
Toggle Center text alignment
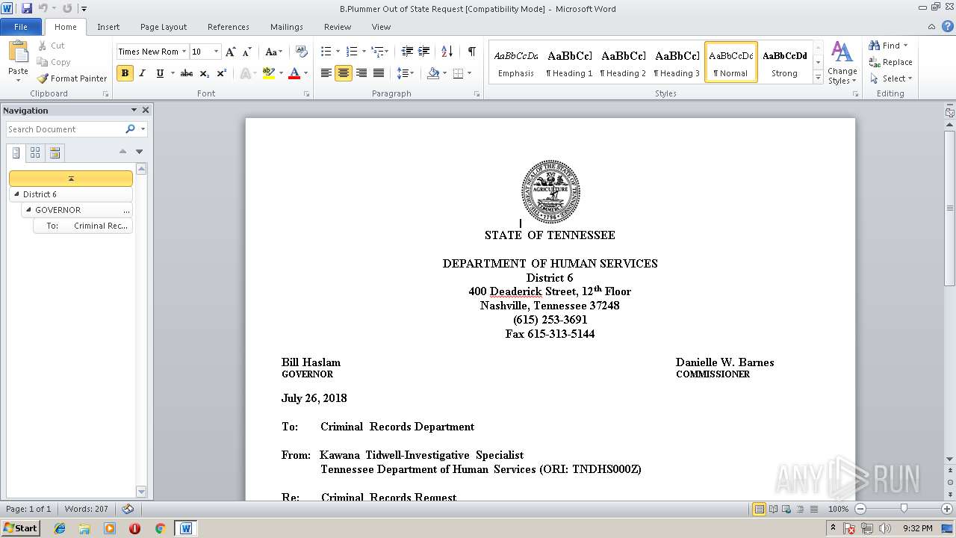pos(344,73)
